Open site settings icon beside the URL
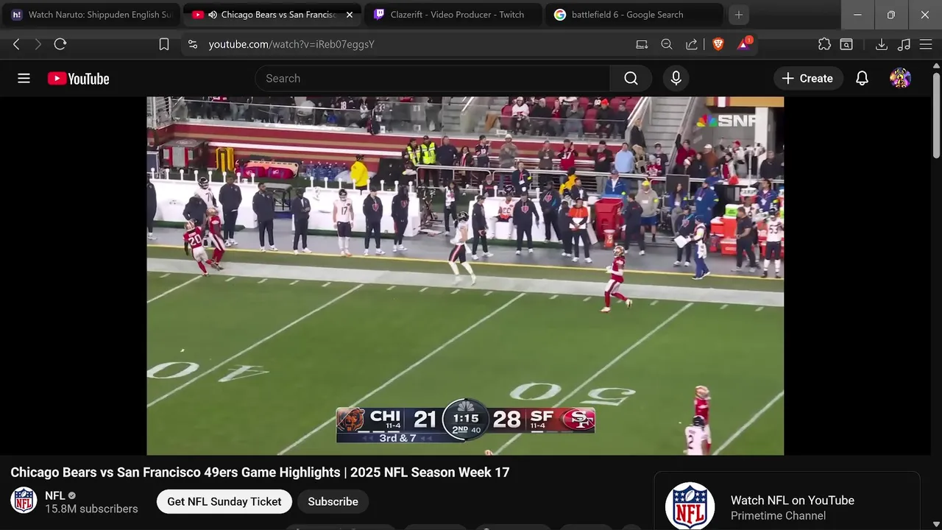The height and width of the screenshot is (530, 942). (x=193, y=44)
